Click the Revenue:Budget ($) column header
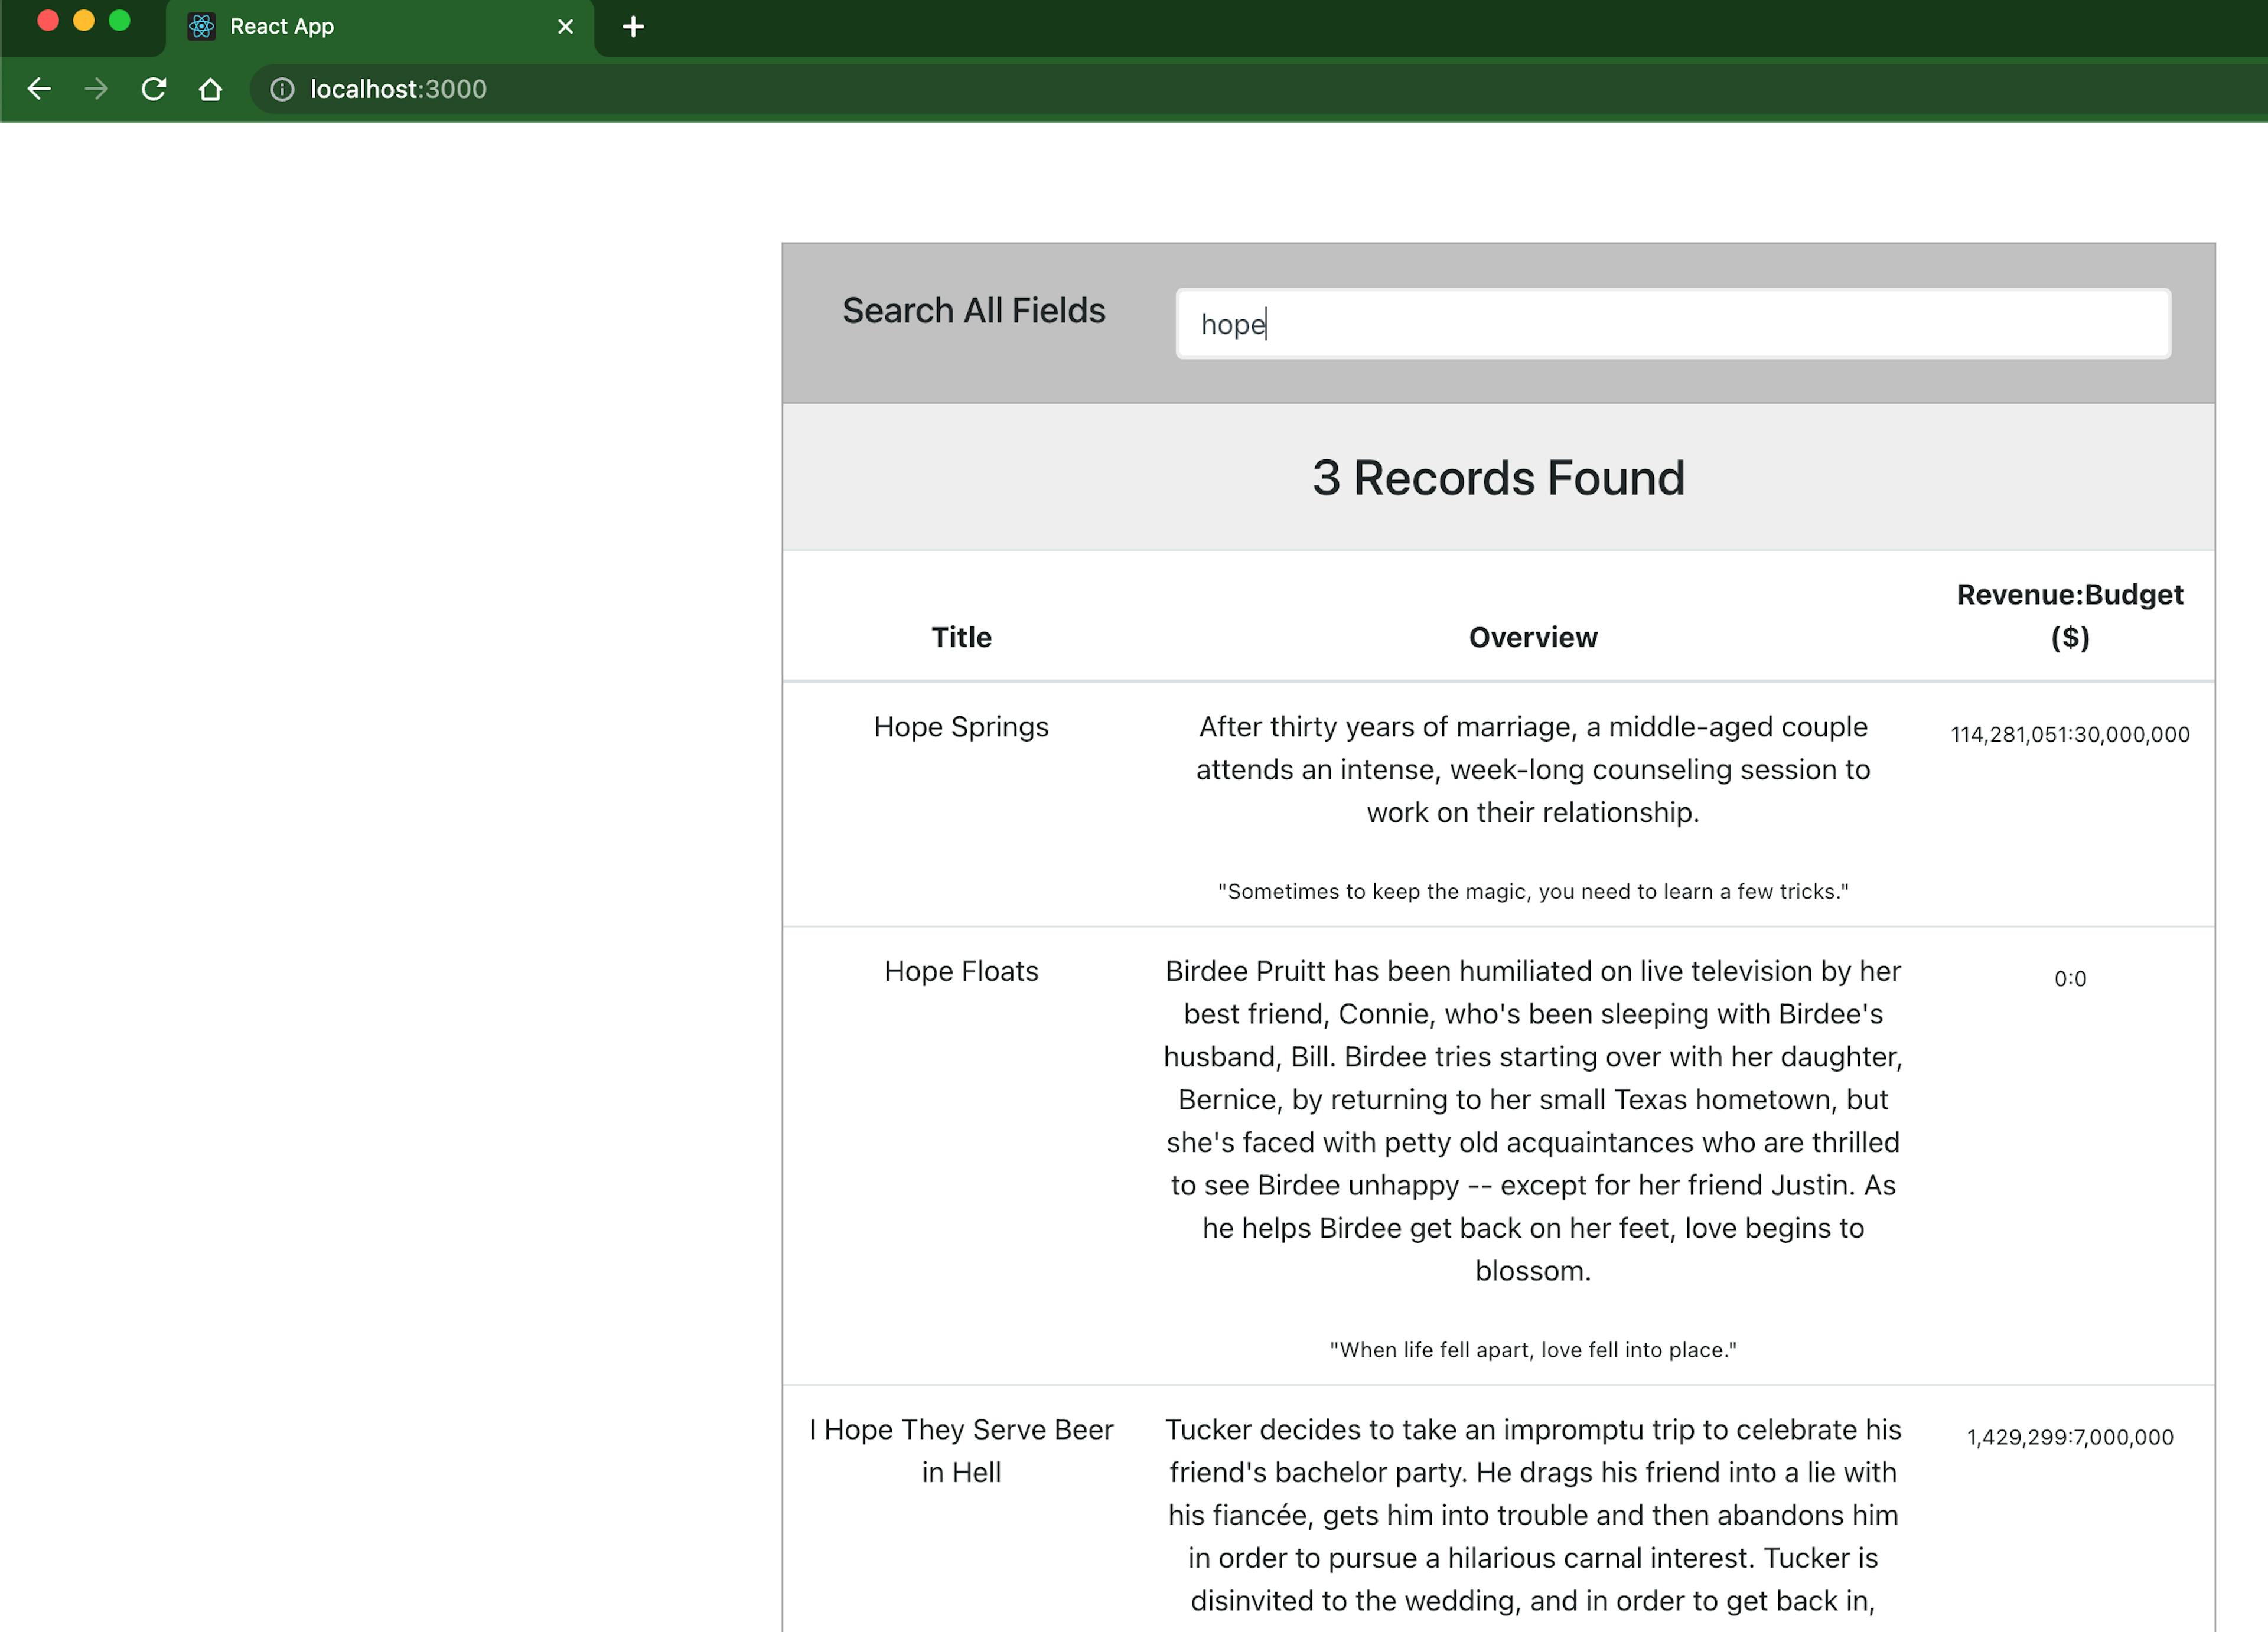The width and height of the screenshot is (2268, 1632). 2069,615
